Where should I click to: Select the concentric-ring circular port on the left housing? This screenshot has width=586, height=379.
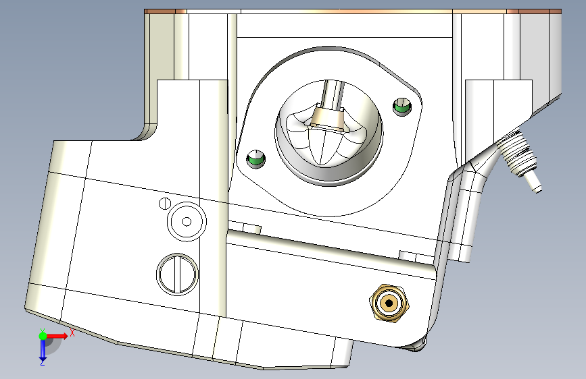click(187, 222)
